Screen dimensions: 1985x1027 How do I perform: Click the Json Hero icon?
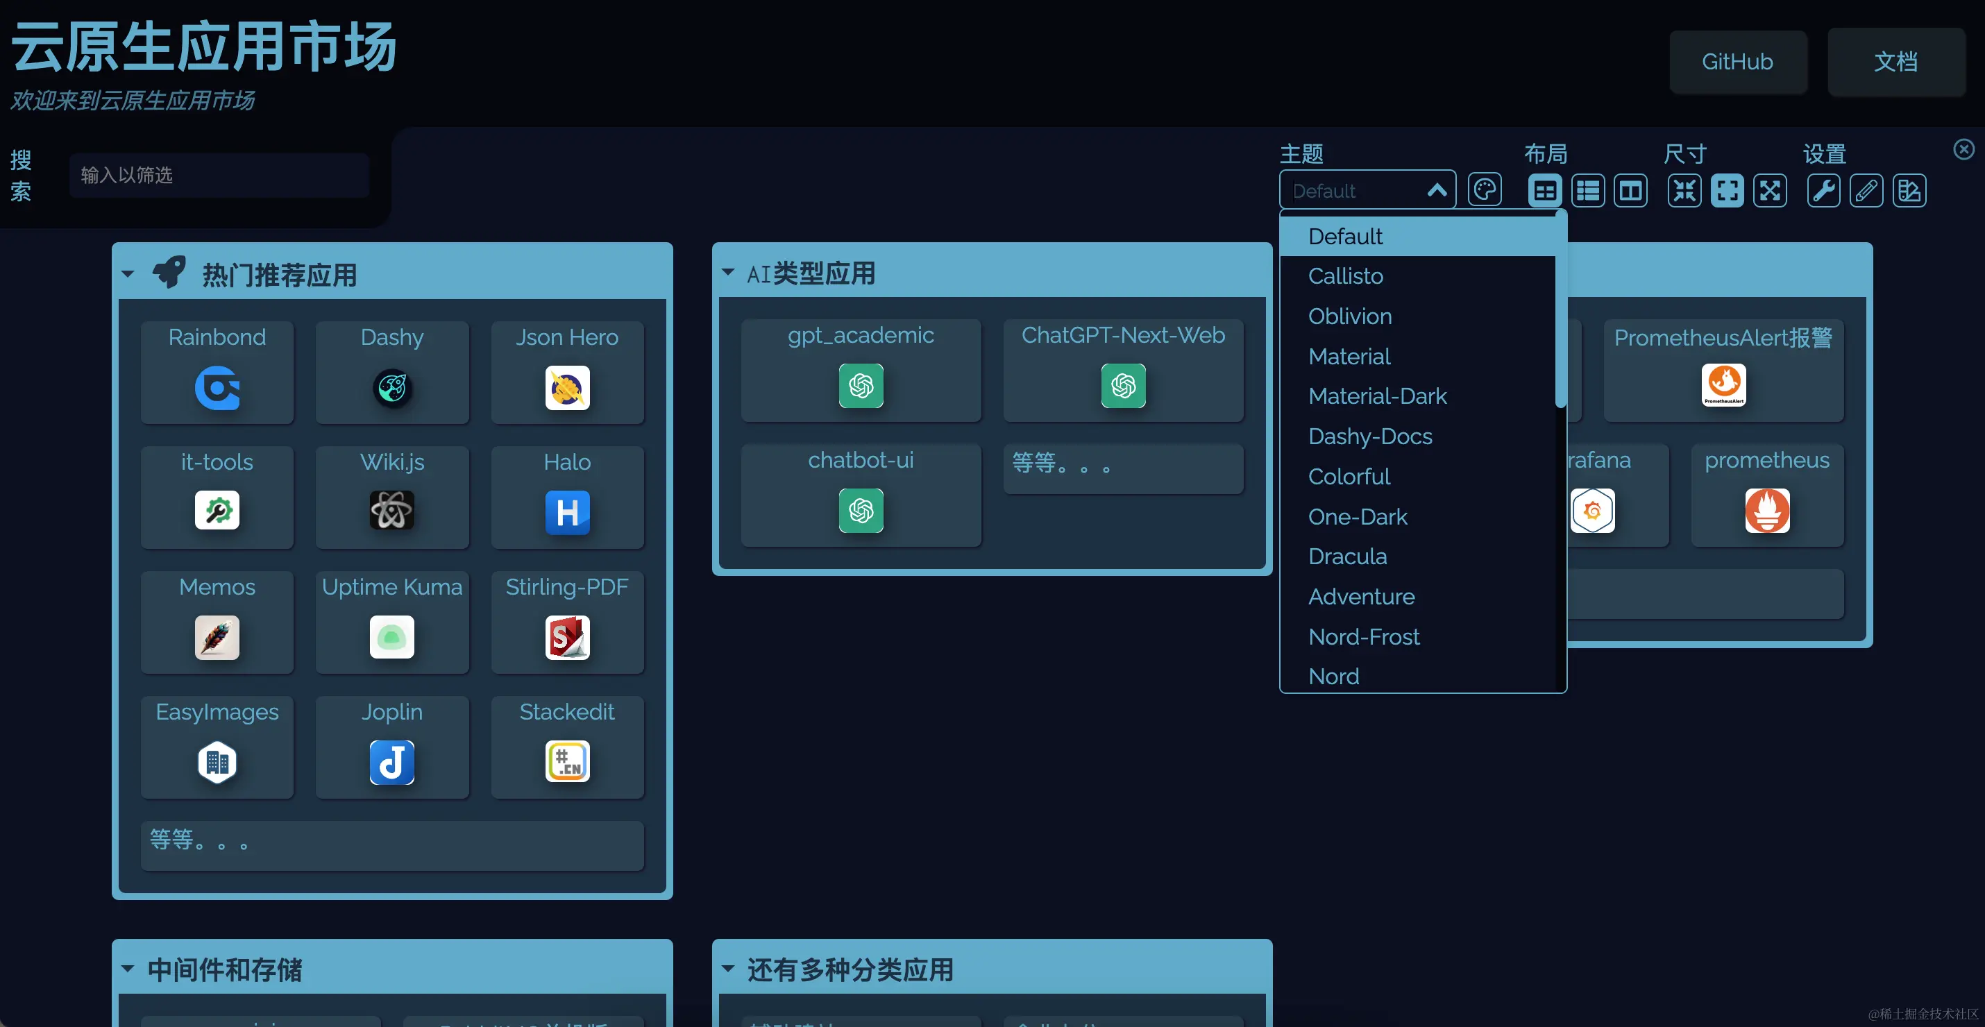pyautogui.click(x=567, y=387)
